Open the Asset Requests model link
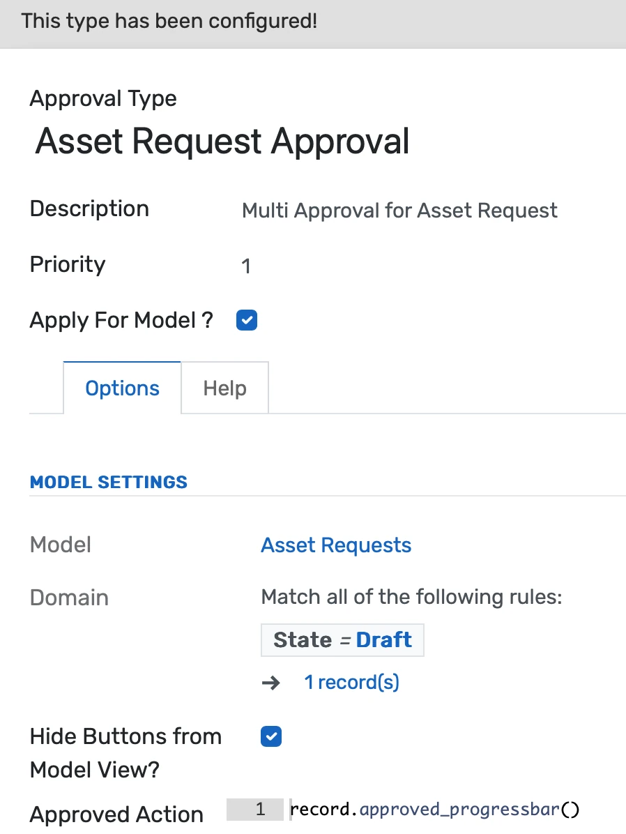The width and height of the screenshot is (626, 834). (x=336, y=545)
